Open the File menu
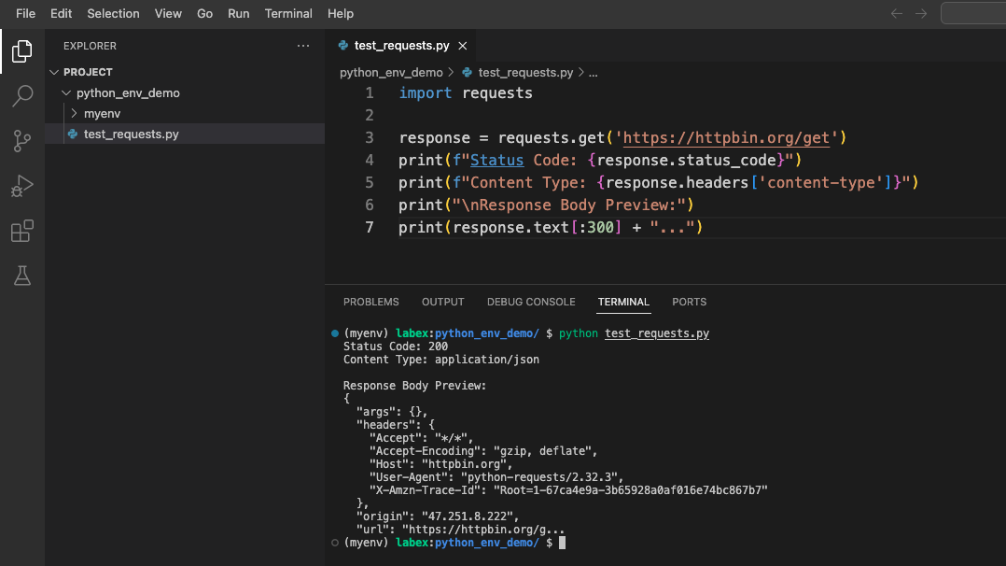The image size is (1006, 566). (26, 13)
